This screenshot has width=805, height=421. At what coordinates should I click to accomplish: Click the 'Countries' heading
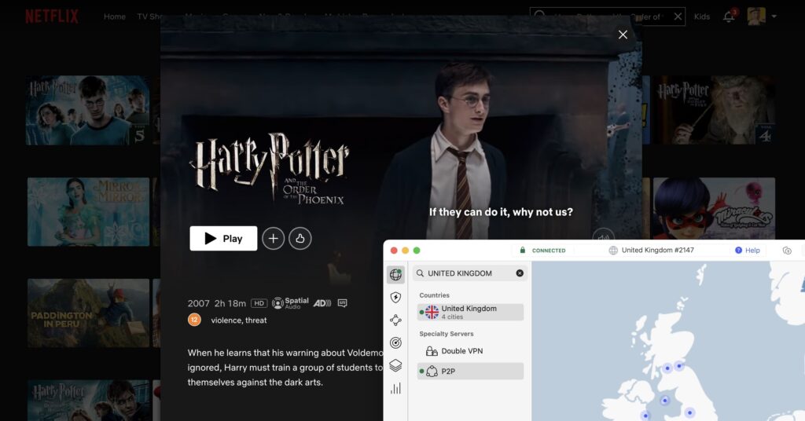pos(434,295)
